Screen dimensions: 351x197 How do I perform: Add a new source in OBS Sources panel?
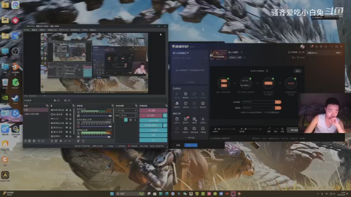[52, 141]
